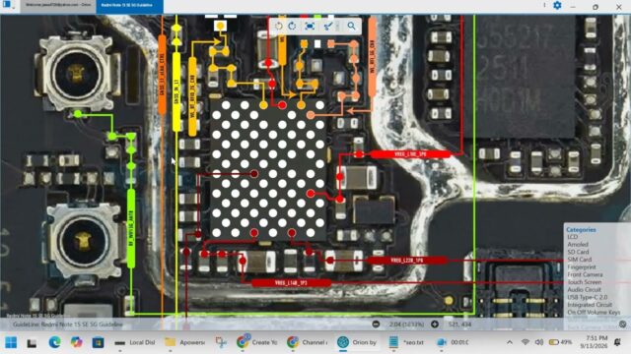Open Apowersoft folder from taskbar
The width and height of the screenshot is (631, 354).
[x=185, y=342]
